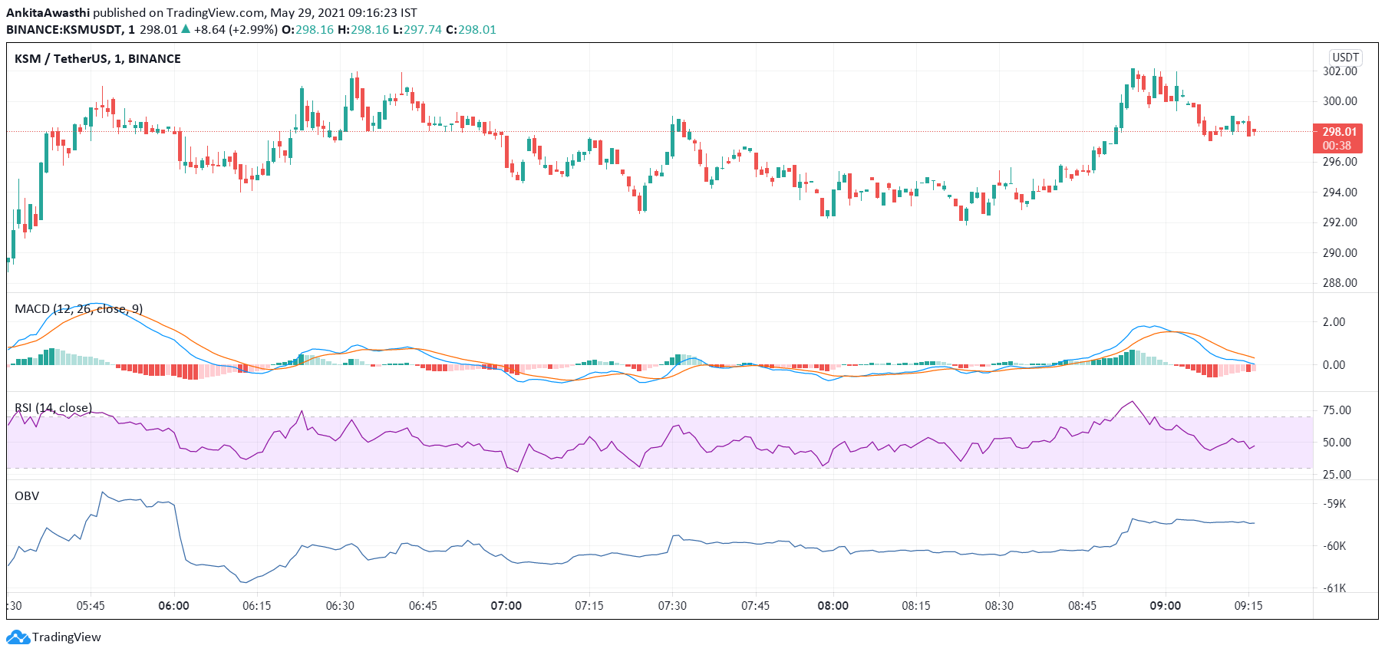The height and width of the screenshot is (655, 1385).
Task: Click the 07:00 time axis label
Action: [506, 606]
